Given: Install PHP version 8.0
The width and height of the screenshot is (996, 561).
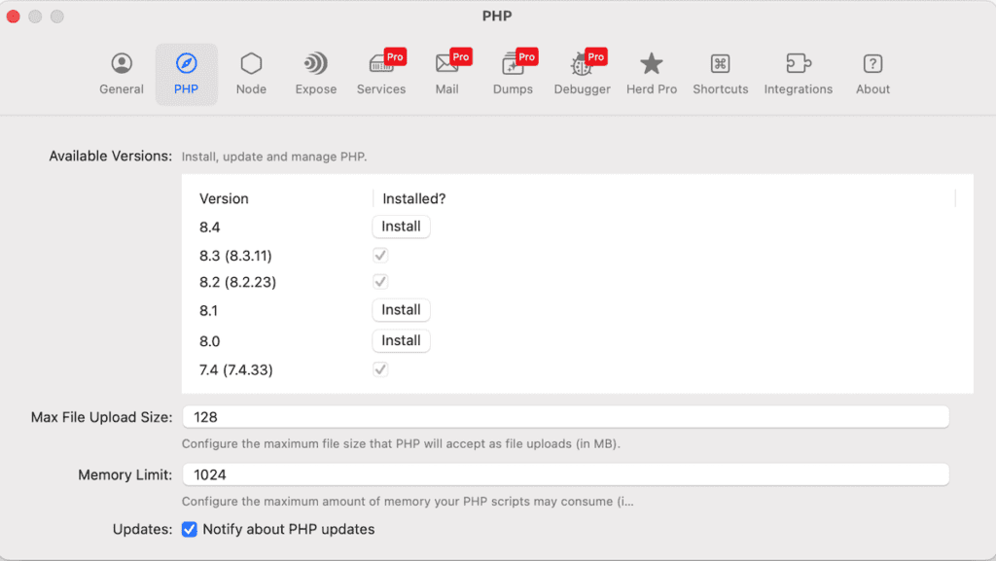Looking at the screenshot, I should 401,340.
